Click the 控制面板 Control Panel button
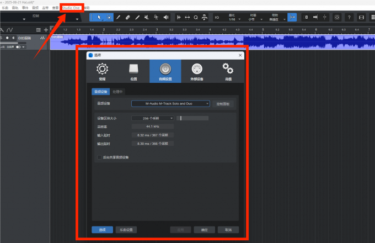Viewport: 375px width, 243px height. pyautogui.click(x=223, y=104)
